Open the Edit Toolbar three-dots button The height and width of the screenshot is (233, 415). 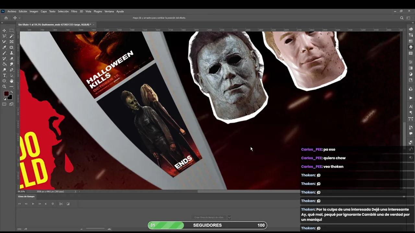coord(12,86)
